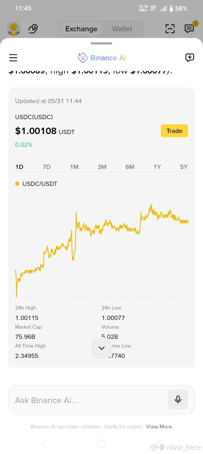Tap the yellow Trade button
203x454 pixels.
point(174,131)
